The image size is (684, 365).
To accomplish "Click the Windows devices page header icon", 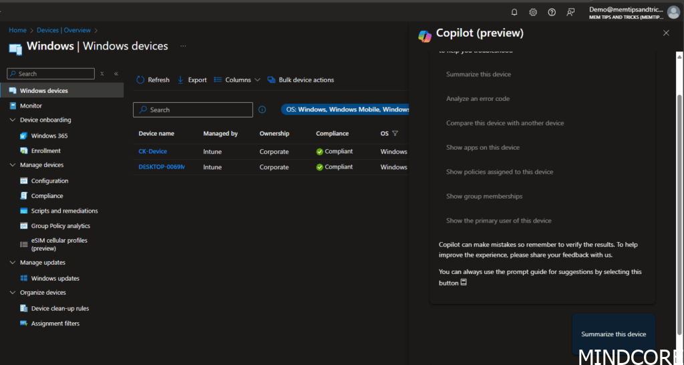I will click(x=16, y=48).
